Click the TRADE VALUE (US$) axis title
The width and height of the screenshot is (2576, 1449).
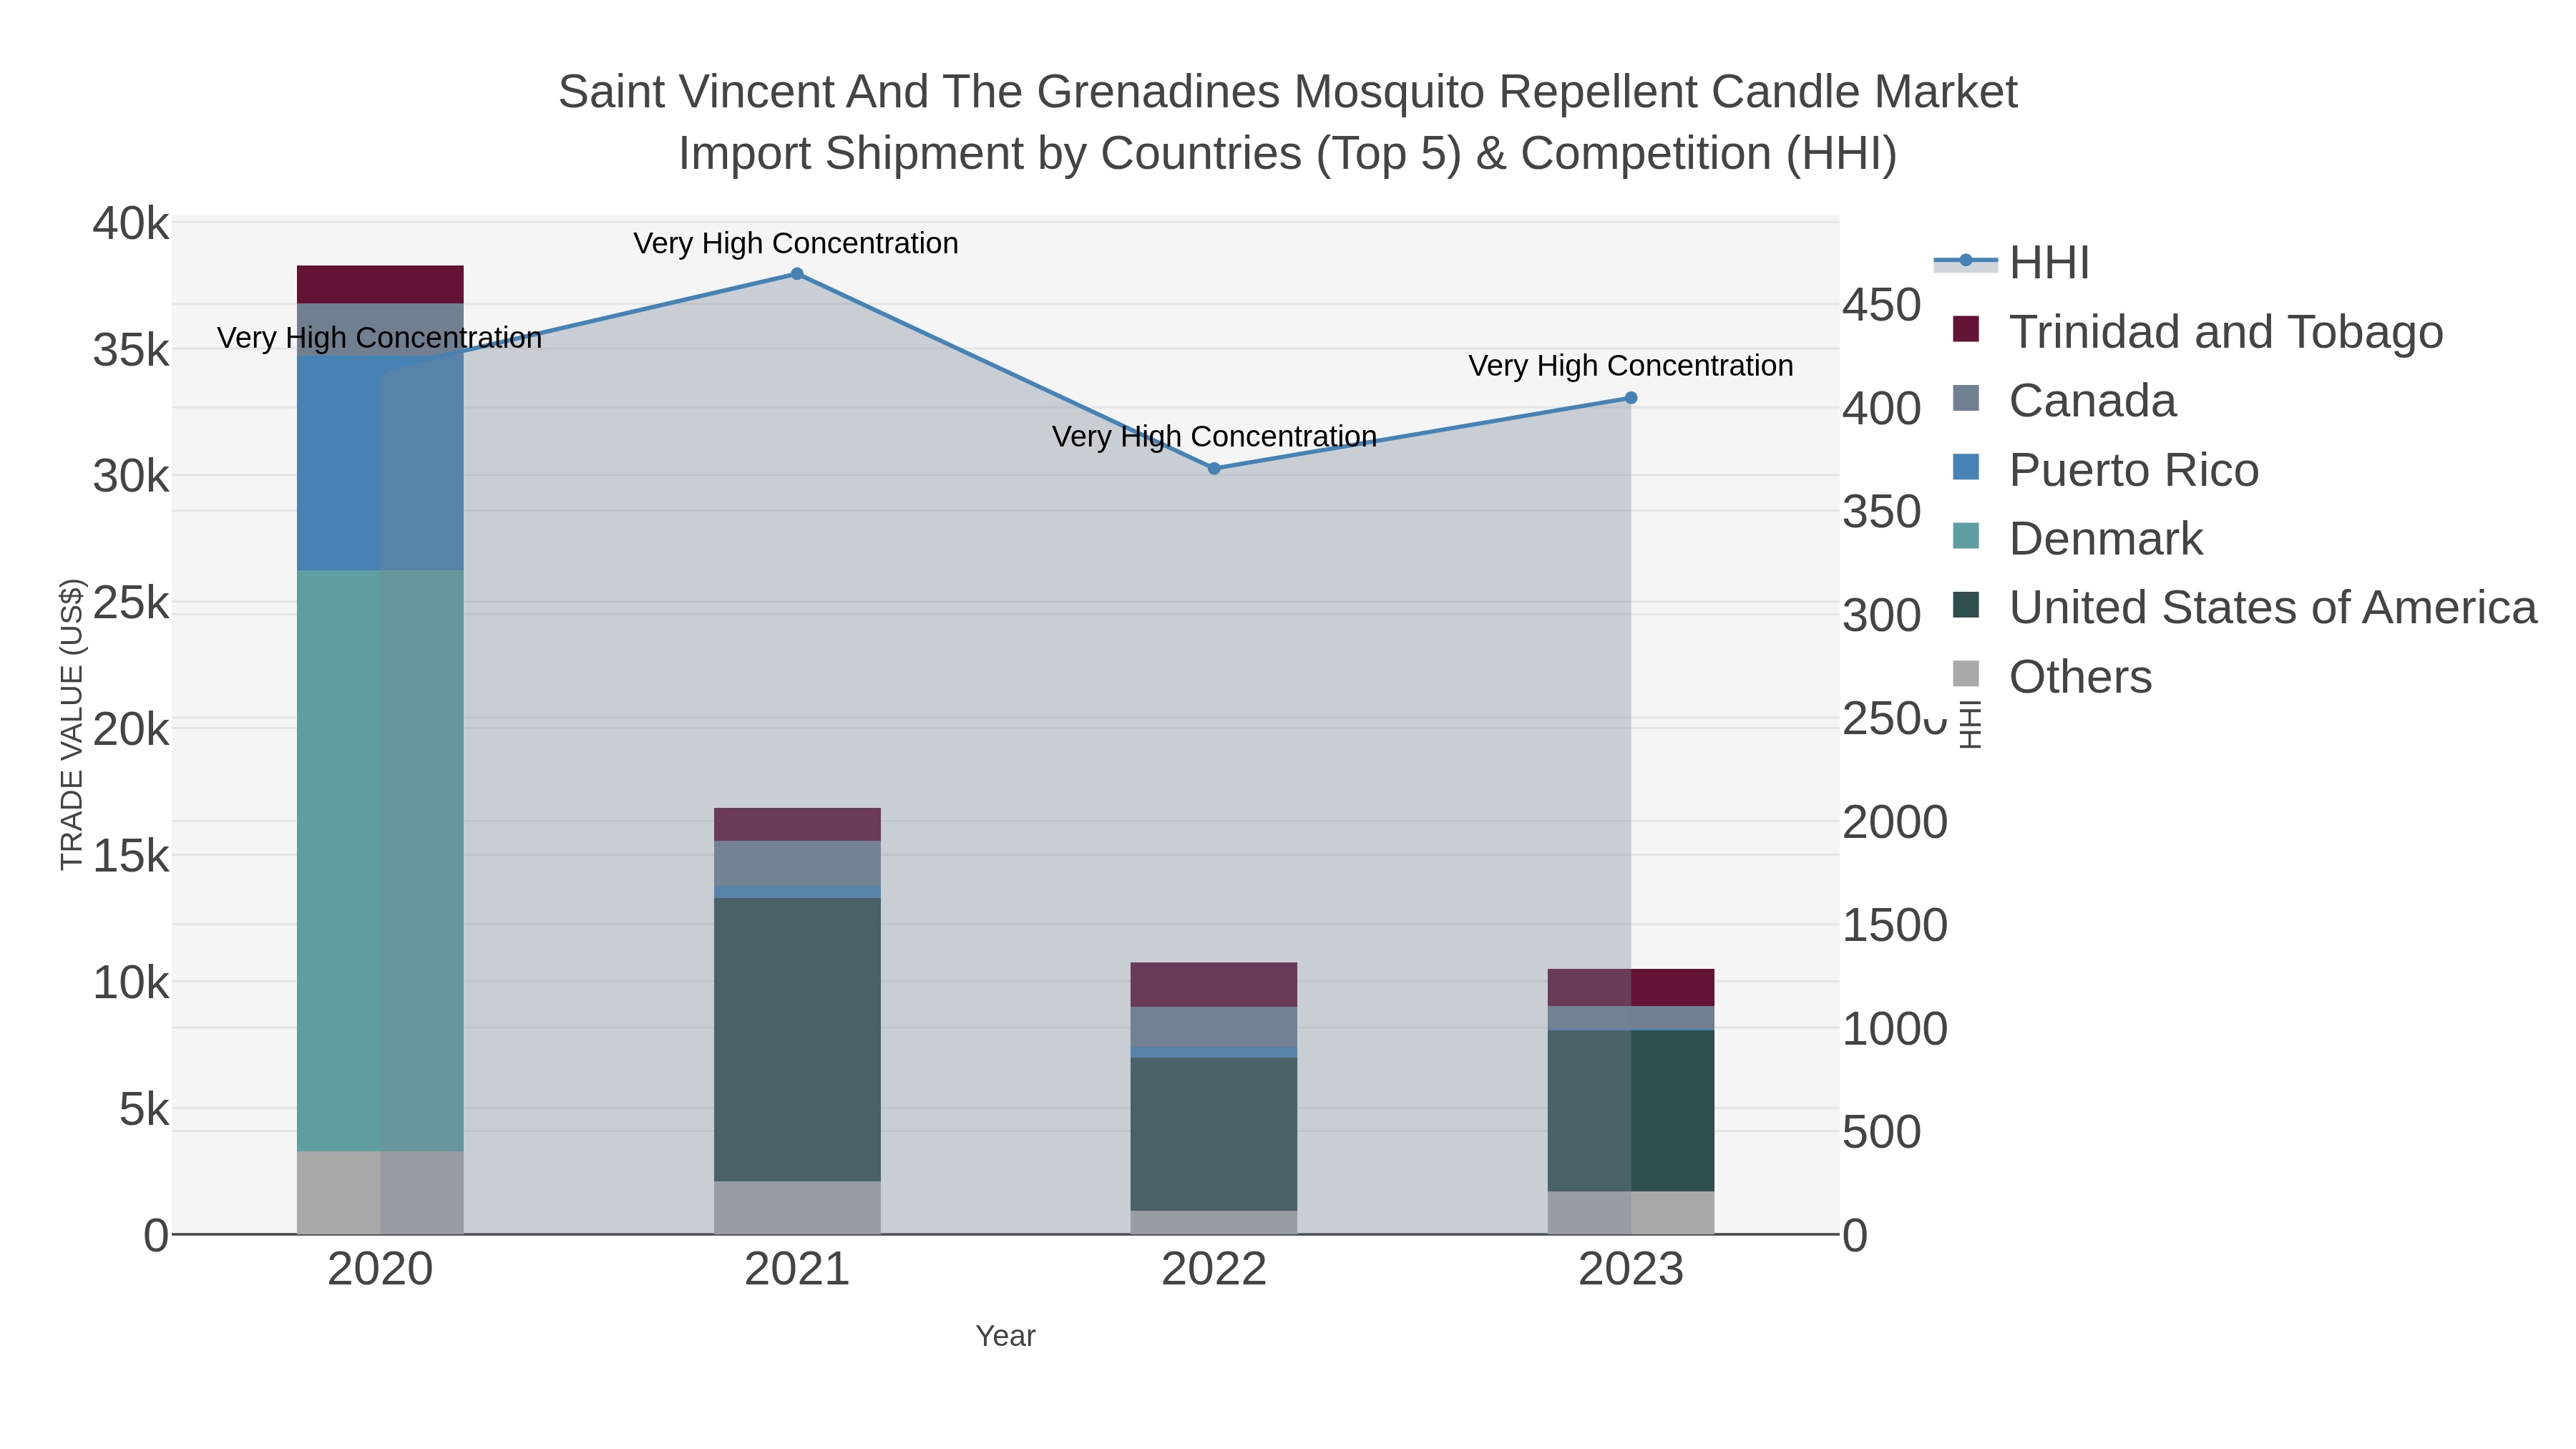(x=72, y=725)
